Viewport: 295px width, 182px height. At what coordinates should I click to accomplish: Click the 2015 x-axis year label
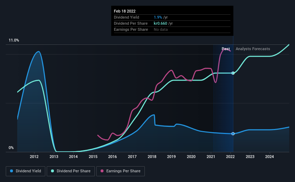[93, 157]
